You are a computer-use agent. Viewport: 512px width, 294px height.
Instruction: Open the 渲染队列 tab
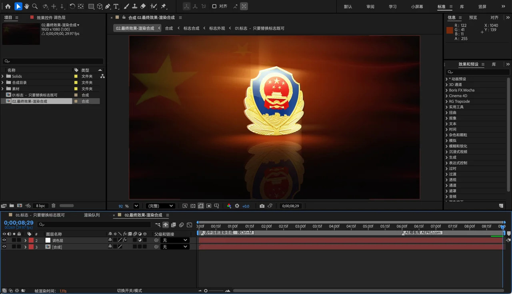tap(92, 215)
